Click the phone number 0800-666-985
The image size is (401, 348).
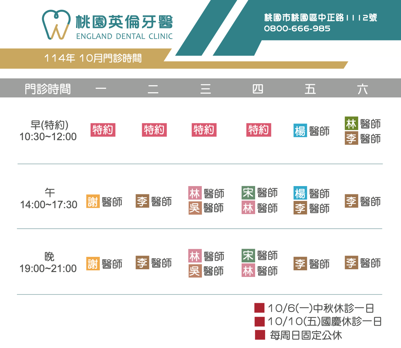(x=297, y=29)
